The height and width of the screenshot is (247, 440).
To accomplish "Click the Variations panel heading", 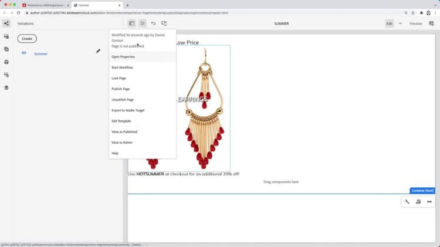I will tap(25, 23).
